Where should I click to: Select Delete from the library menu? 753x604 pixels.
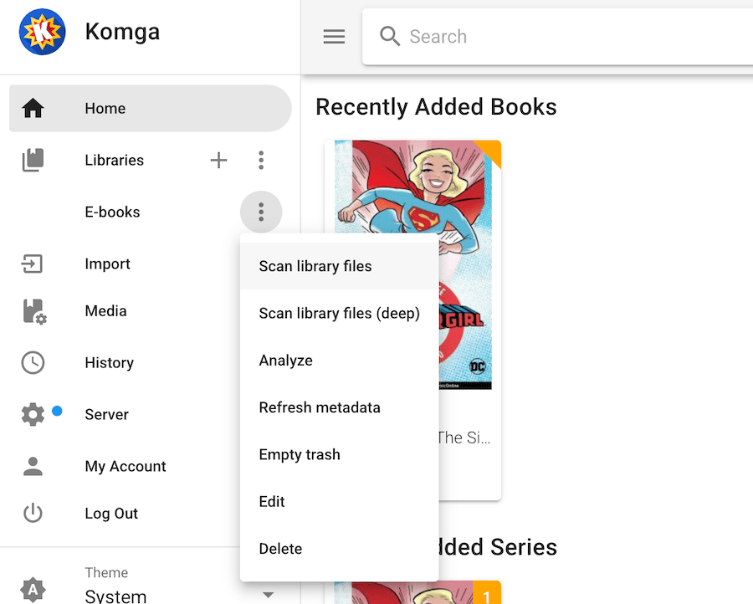[280, 548]
